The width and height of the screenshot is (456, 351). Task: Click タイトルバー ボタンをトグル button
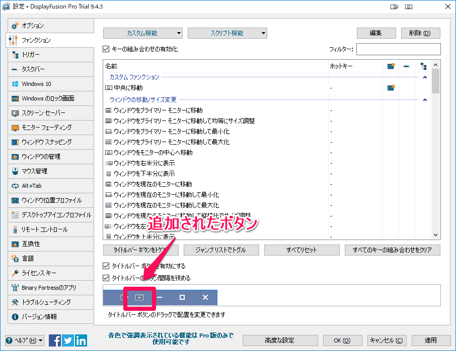click(141, 250)
